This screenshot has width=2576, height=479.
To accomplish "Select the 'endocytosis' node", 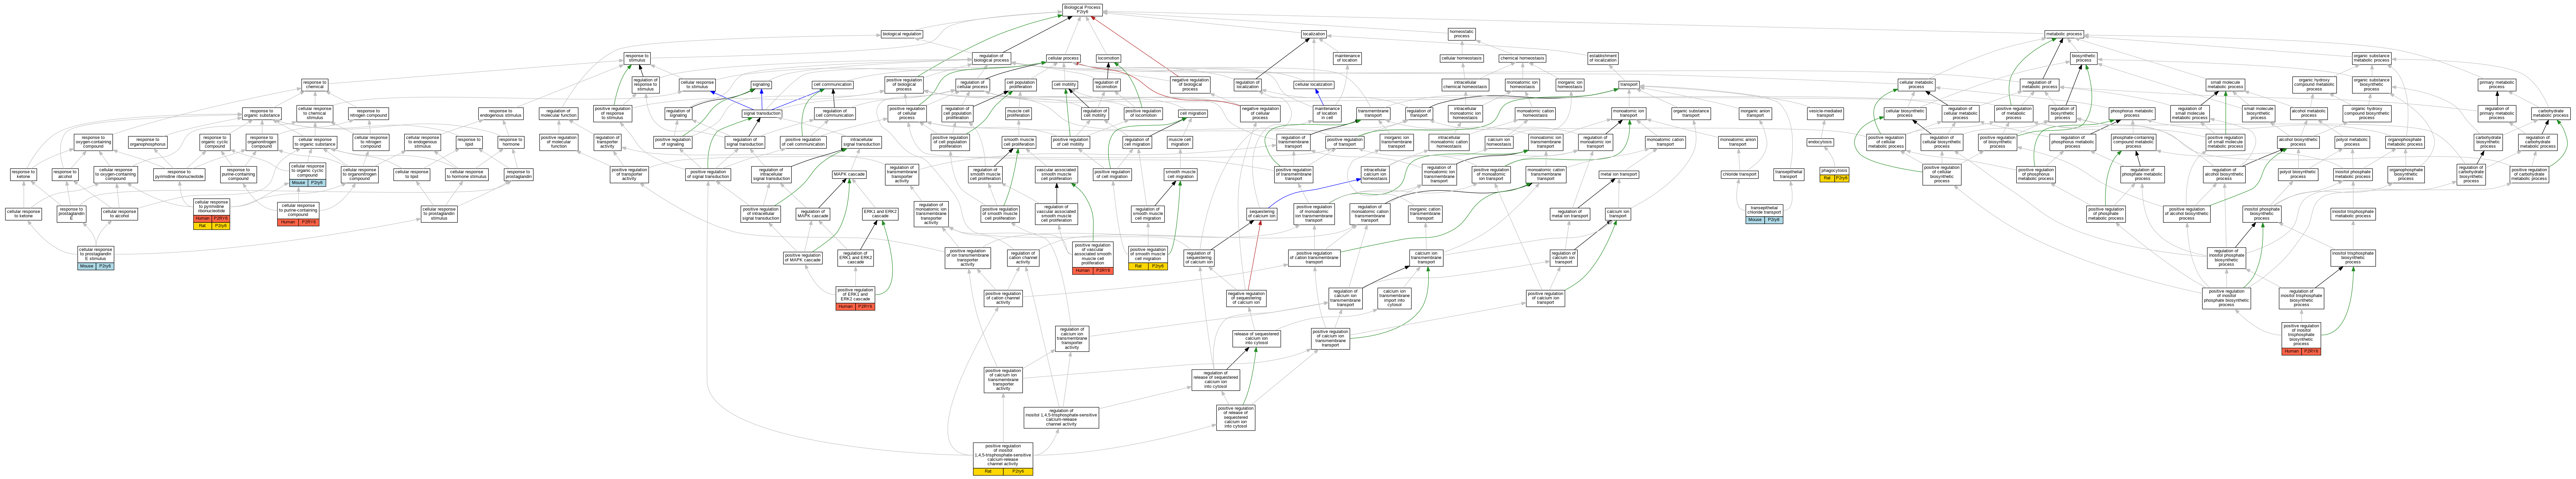I will 1820,142.
